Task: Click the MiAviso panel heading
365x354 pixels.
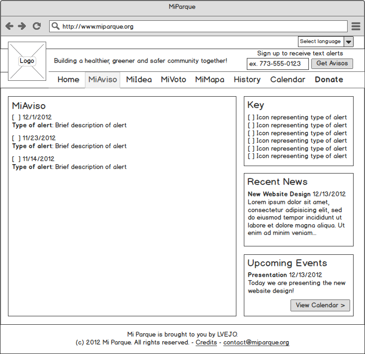Action: coord(29,106)
